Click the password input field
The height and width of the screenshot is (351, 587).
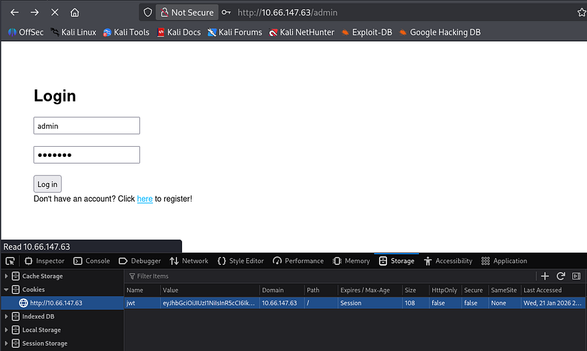87,155
